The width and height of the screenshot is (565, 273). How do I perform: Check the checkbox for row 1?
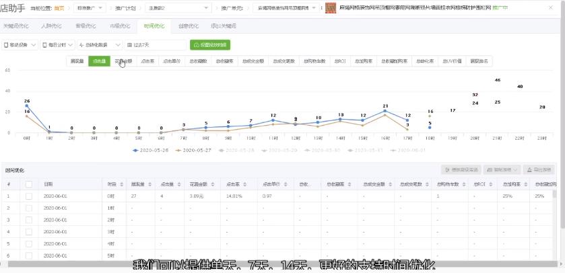(29, 196)
